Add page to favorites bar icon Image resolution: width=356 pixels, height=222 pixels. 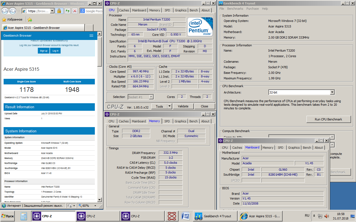(x=30, y=19)
